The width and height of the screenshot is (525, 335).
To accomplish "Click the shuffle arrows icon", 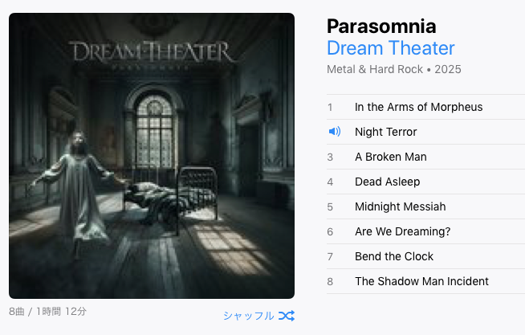I will click(287, 316).
